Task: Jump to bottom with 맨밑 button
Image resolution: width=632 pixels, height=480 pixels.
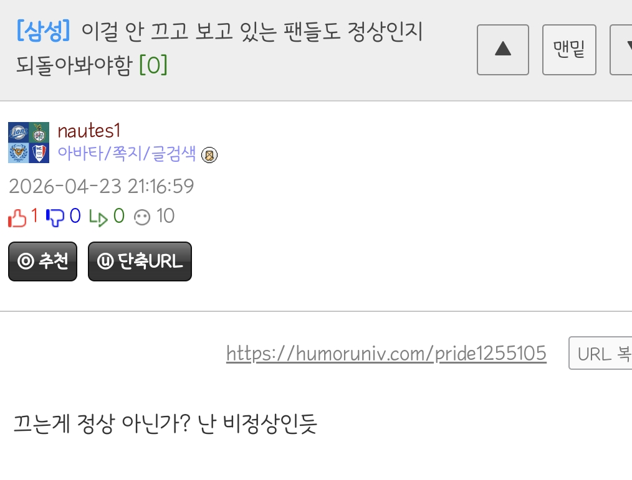Action: pyautogui.click(x=569, y=50)
